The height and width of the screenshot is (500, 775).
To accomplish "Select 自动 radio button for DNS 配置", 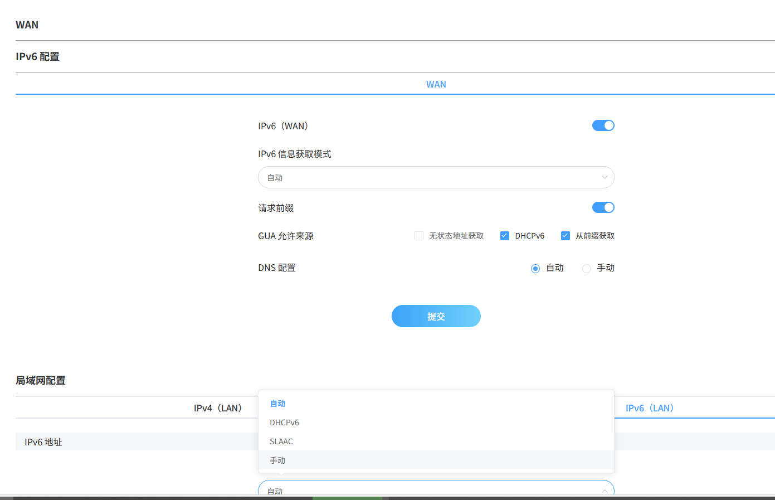I will coord(535,268).
